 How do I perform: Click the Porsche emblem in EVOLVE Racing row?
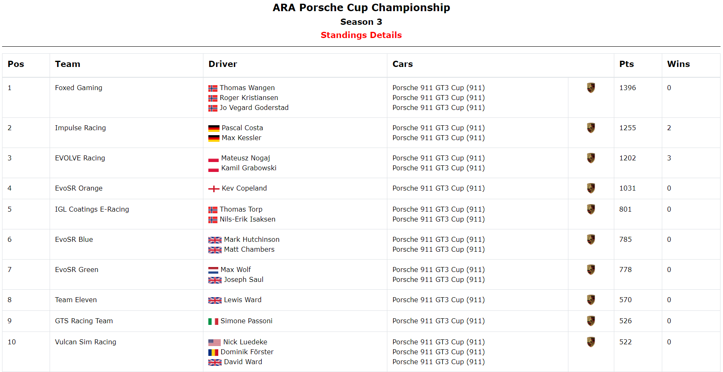pyautogui.click(x=591, y=158)
